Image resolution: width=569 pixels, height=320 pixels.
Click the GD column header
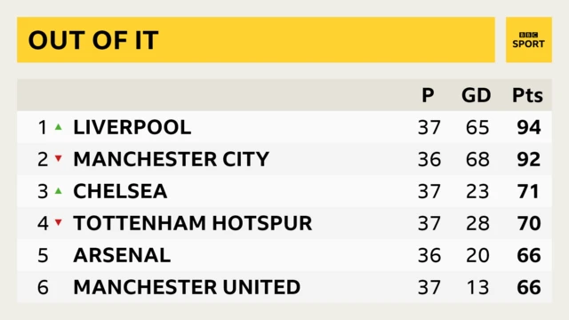pyautogui.click(x=477, y=95)
